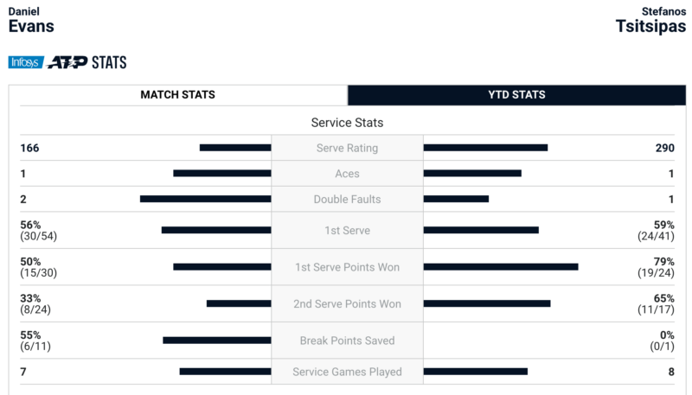This screenshot has height=395, width=692.
Task: Open Stefanos Tsitsipas player name link
Action: coord(651,20)
